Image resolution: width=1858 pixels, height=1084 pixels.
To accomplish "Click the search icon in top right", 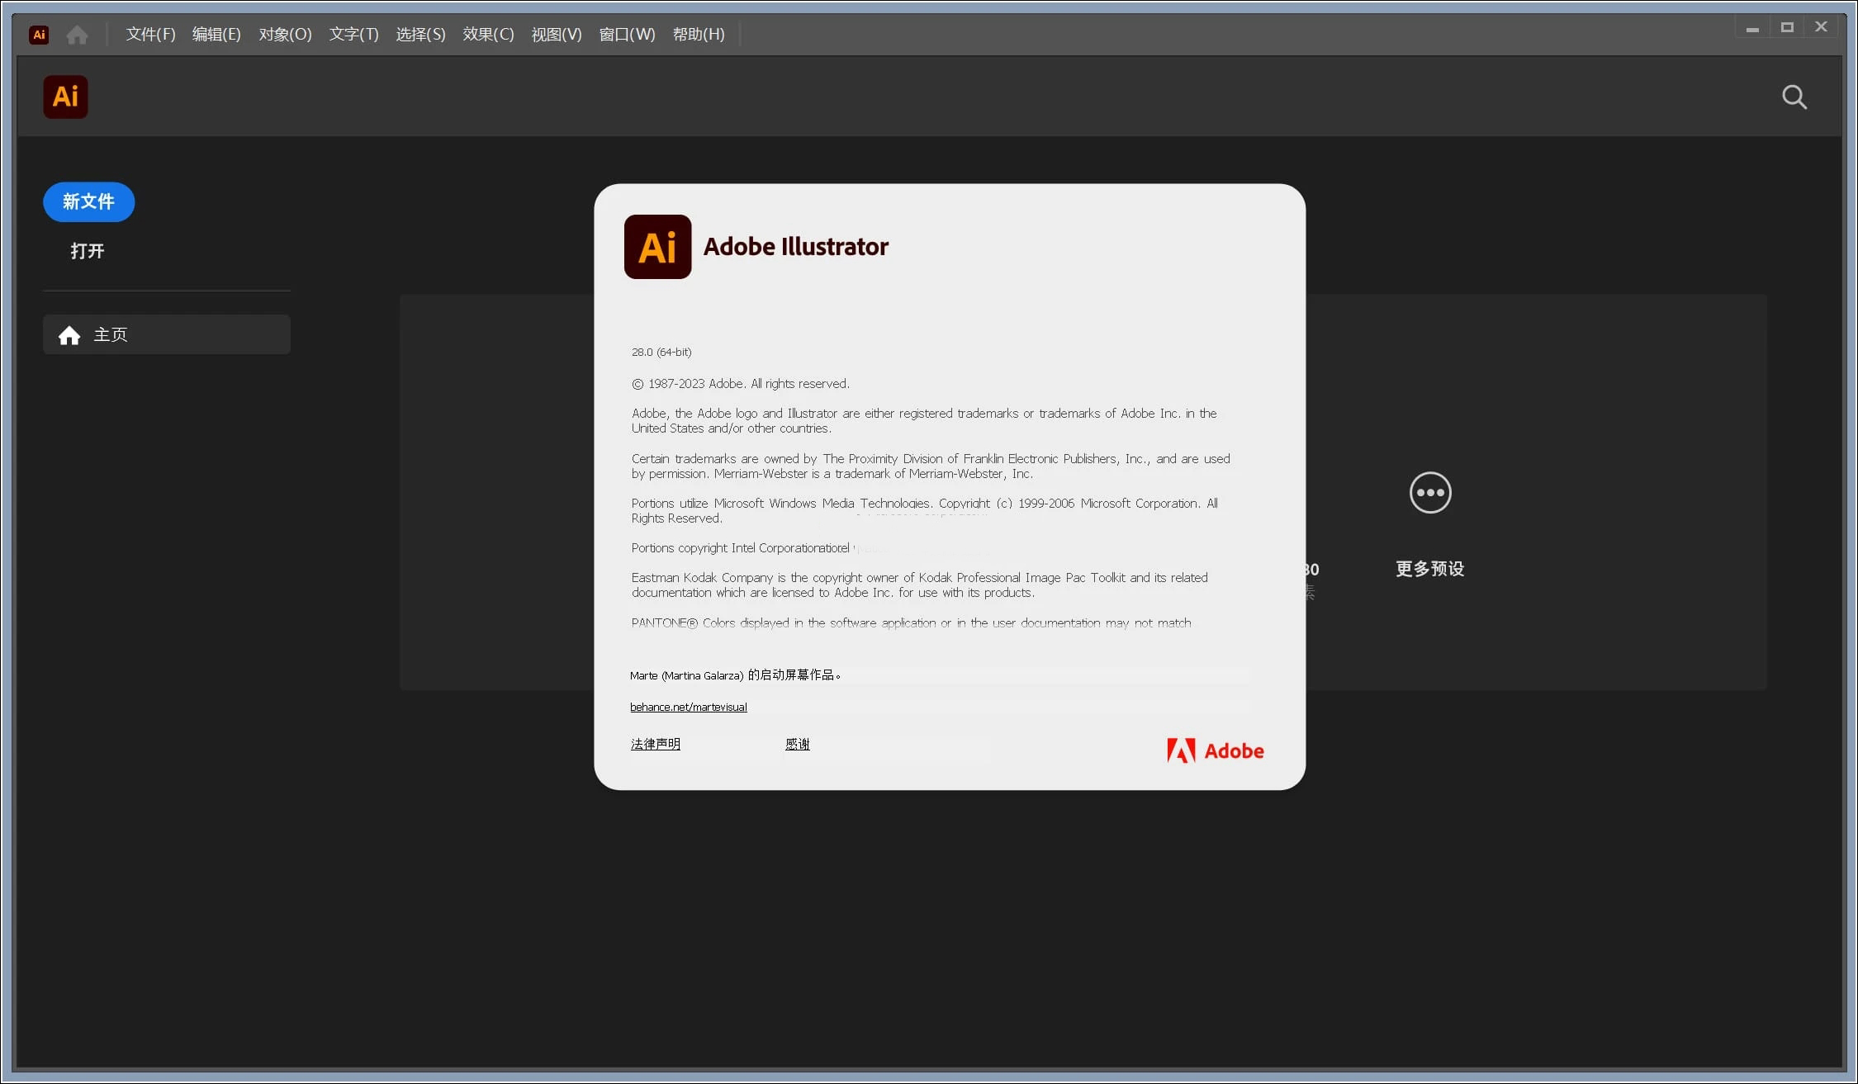I will tap(1796, 97).
